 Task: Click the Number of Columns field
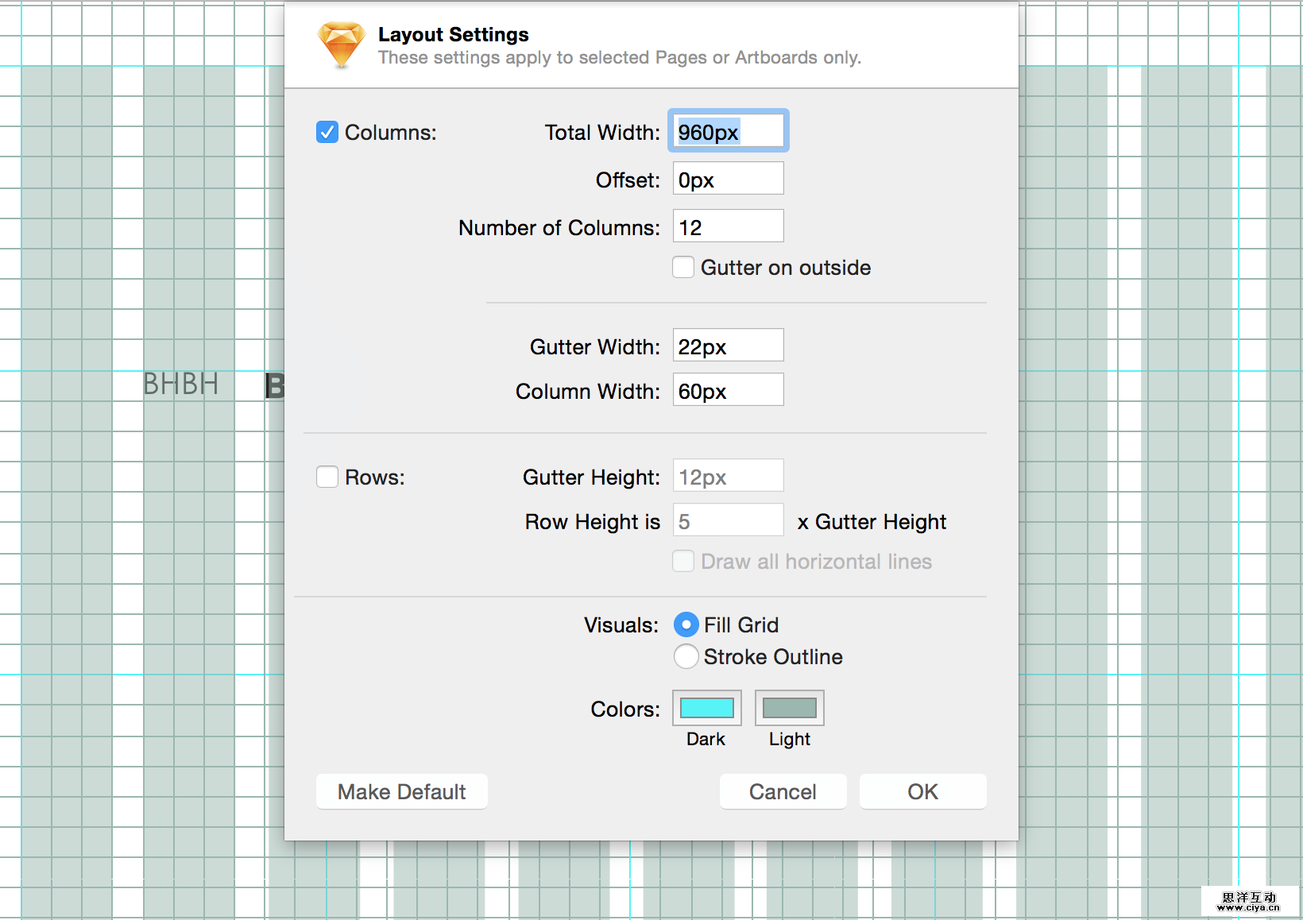(728, 226)
